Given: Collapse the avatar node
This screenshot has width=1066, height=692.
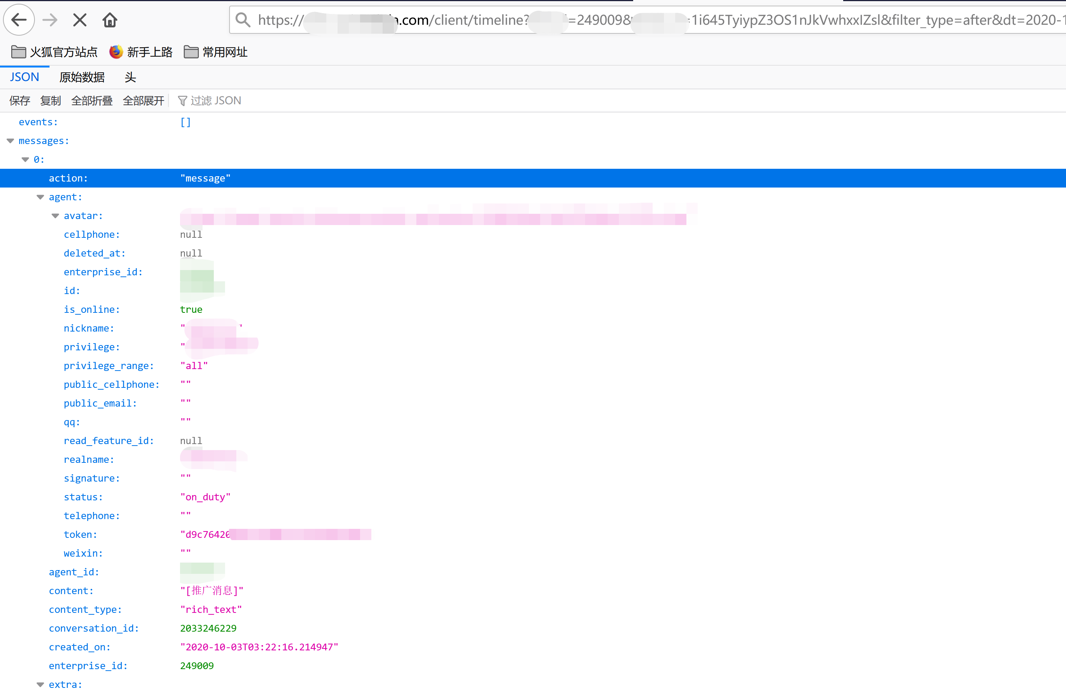Looking at the screenshot, I should pyautogui.click(x=55, y=216).
